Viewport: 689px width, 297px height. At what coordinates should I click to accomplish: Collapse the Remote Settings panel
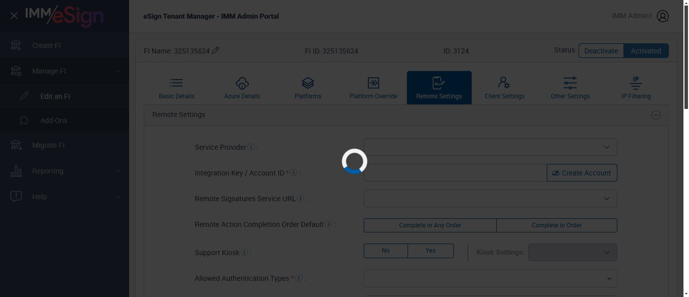(656, 115)
